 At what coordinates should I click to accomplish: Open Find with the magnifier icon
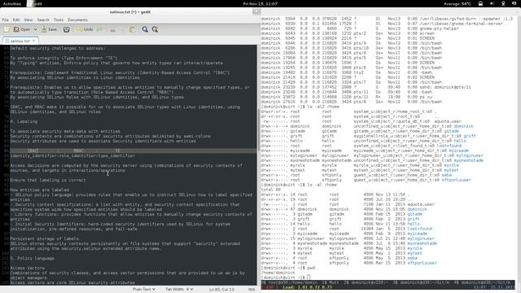click(x=145, y=29)
